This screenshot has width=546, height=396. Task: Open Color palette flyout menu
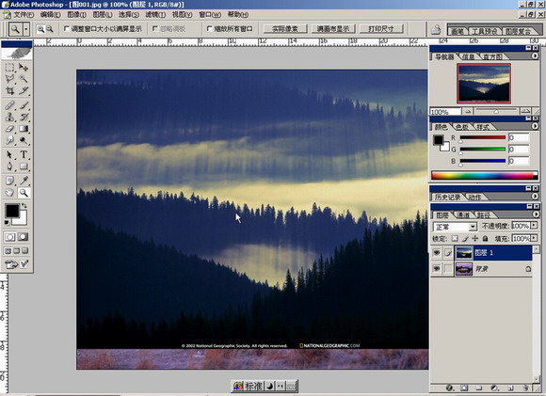pyautogui.click(x=535, y=126)
